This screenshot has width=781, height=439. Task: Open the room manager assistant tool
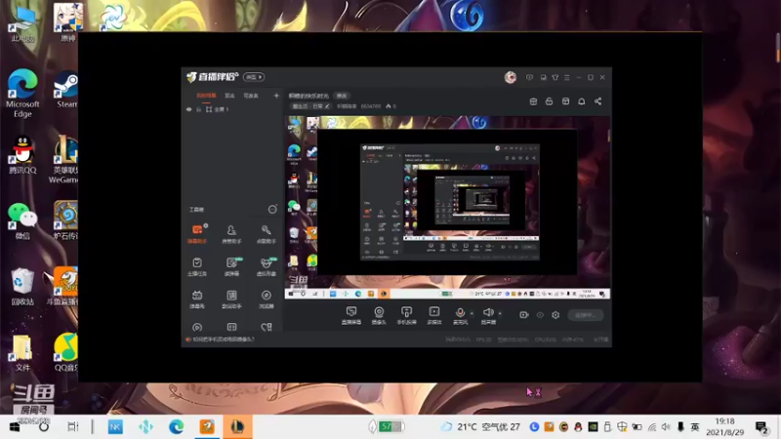click(231, 233)
